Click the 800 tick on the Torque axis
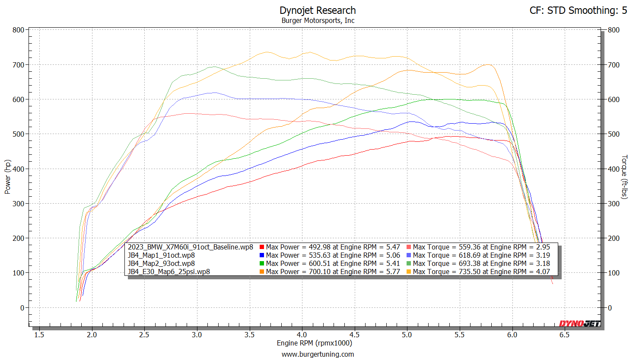636x358 pixels. pyautogui.click(x=614, y=30)
